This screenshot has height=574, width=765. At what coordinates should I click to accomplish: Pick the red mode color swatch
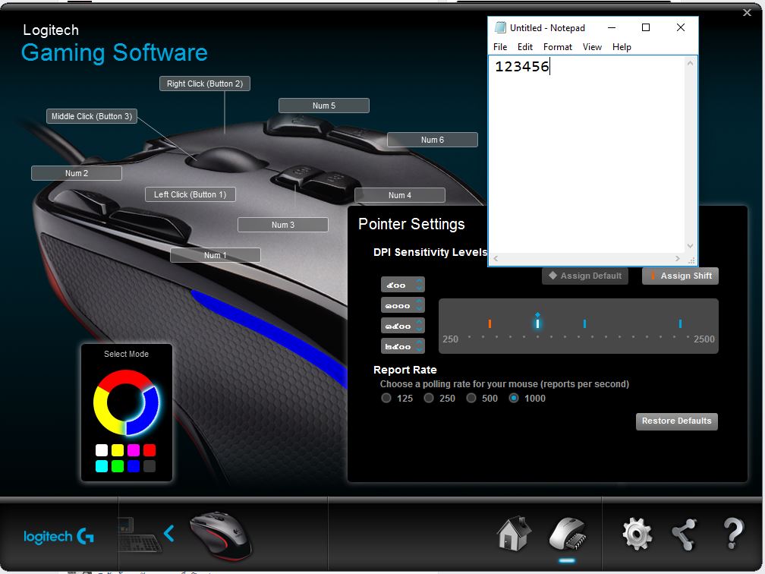pyautogui.click(x=150, y=450)
